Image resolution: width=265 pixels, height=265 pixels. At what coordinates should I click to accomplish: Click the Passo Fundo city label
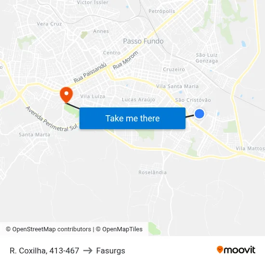click(x=143, y=41)
